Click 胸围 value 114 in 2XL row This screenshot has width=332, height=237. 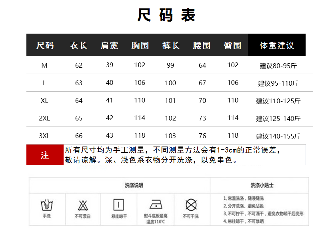pyautogui.click(x=140, y=118)
